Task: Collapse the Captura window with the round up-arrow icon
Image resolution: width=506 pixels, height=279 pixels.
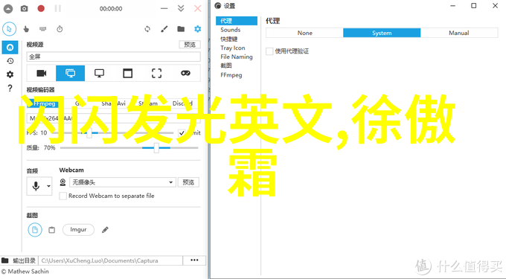Action: point(8,9)
